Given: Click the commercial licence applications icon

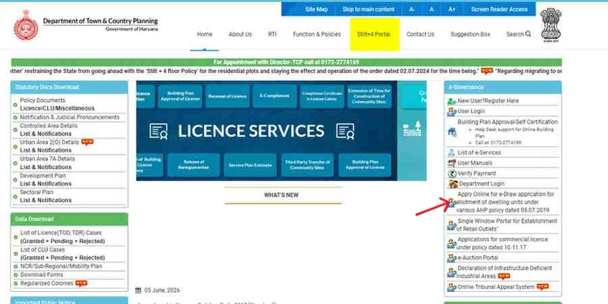Looking at the screenshot, I should click(451, 243).
